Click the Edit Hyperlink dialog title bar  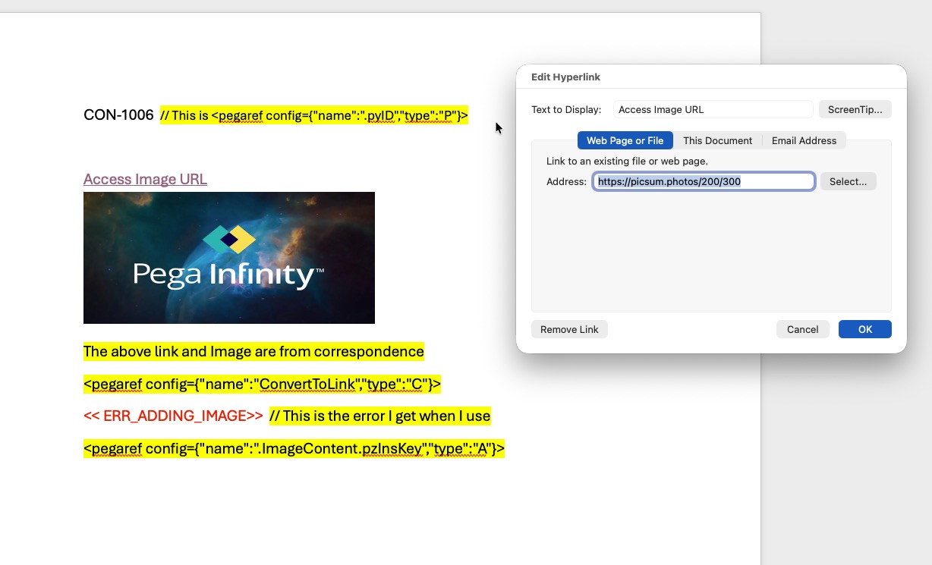(x=711, y=77)
